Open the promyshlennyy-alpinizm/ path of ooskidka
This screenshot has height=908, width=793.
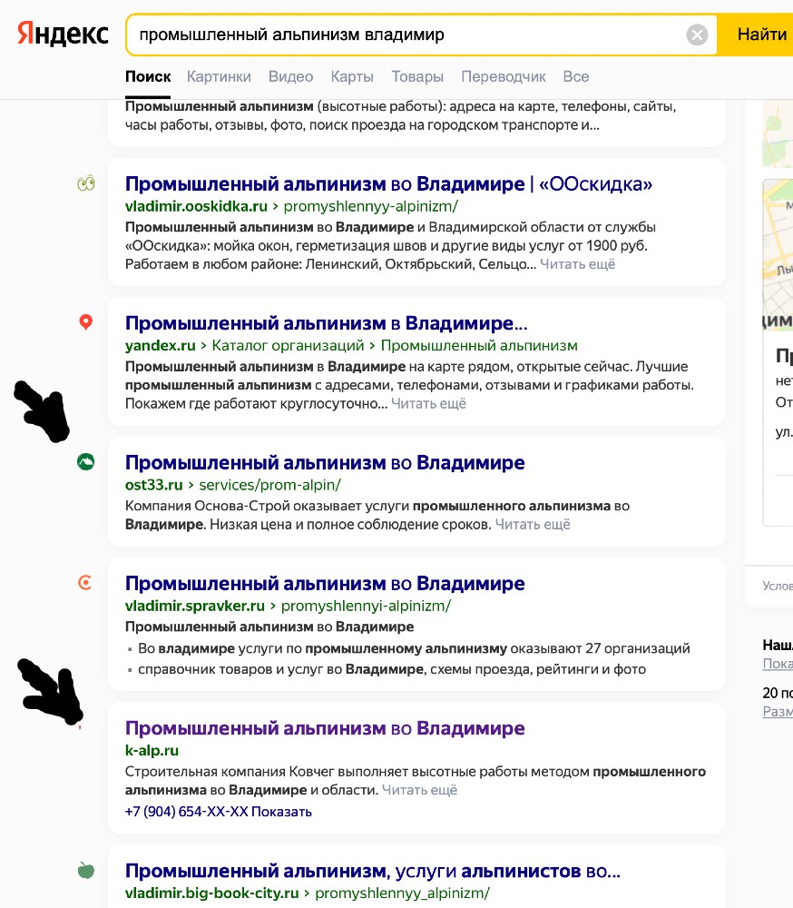coord(370,206)
